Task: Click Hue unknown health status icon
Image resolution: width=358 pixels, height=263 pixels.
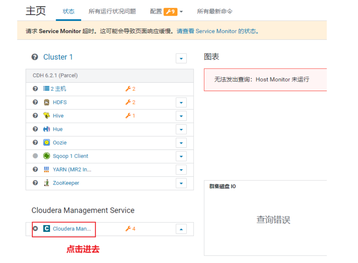Action: click(x=35, y=129)
